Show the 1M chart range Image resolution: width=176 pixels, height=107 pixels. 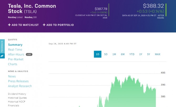[x=114, y=54]
